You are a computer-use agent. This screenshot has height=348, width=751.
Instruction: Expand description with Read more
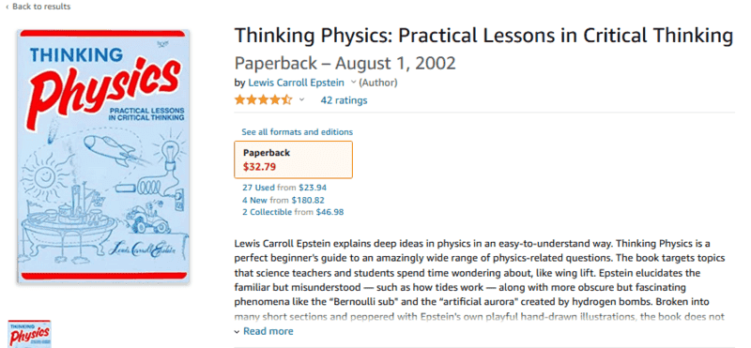268,331
